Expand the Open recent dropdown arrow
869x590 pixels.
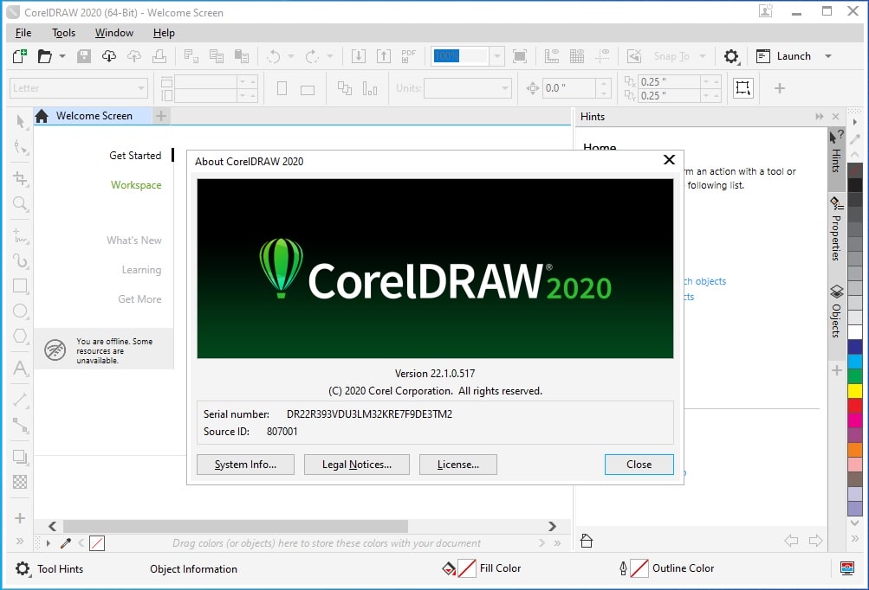pos(62,56)
